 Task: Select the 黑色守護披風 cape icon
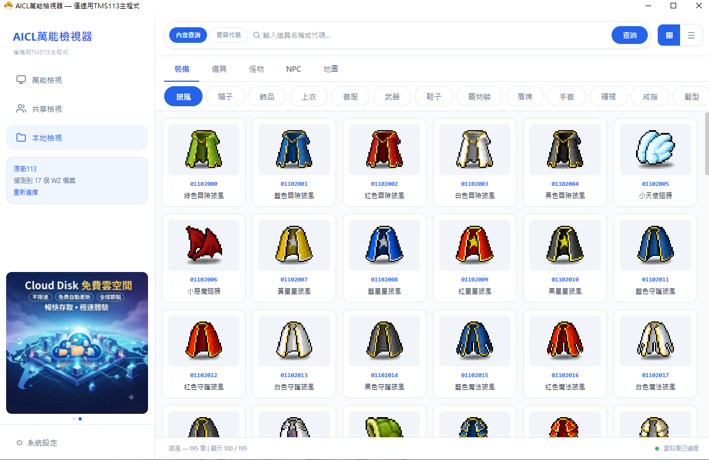coord(384,340)
